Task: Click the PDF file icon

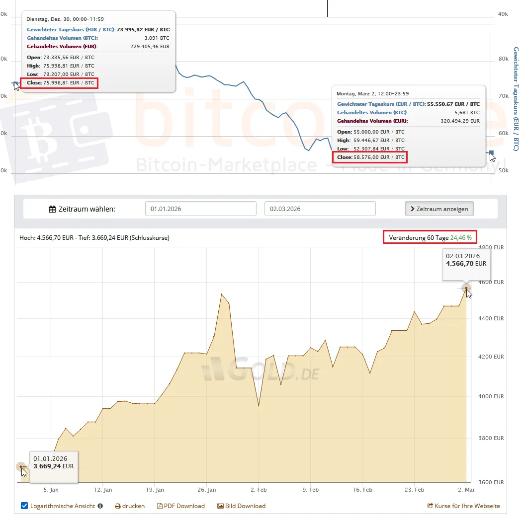Action: pos(160,506)
